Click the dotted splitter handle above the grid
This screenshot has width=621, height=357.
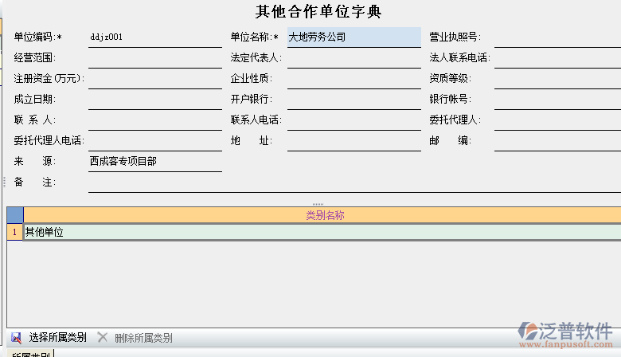(318, 205)
